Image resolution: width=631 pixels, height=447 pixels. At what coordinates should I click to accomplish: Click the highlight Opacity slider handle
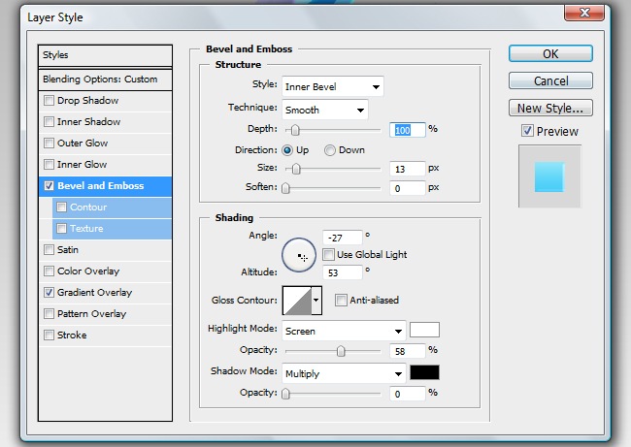click(x=341, y=350)
